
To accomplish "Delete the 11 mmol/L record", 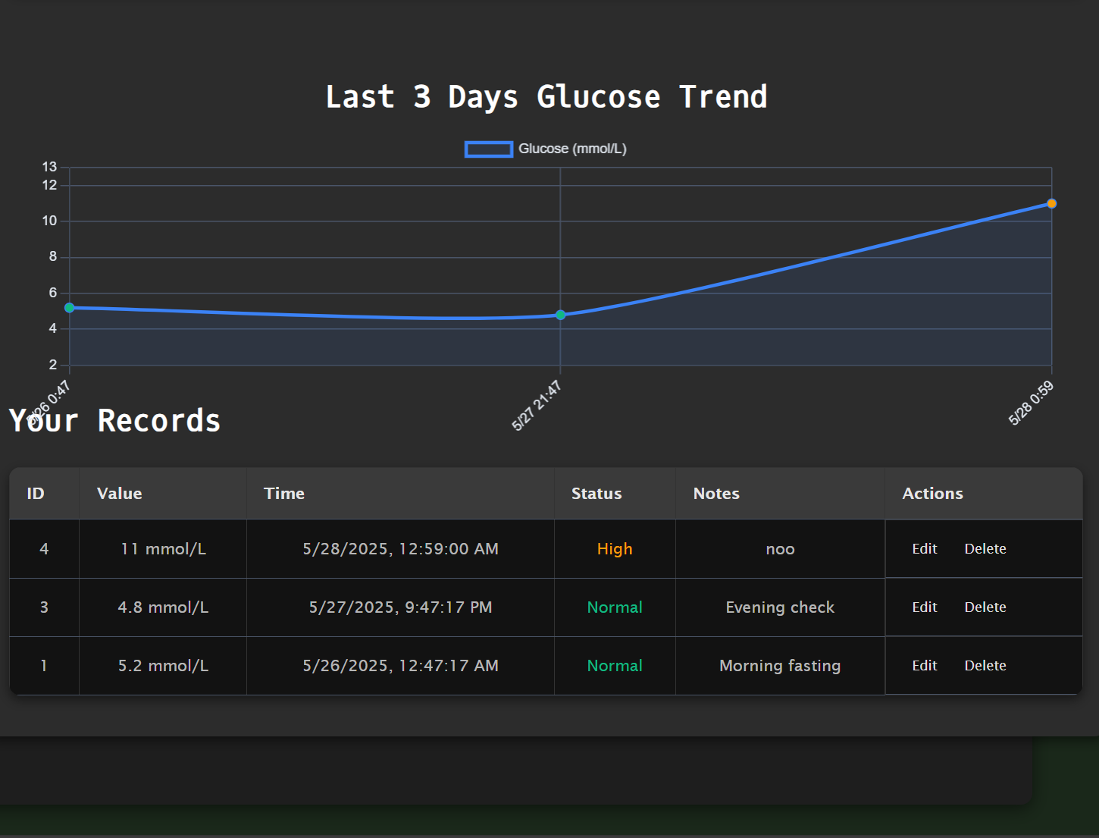I will [985, 548].
